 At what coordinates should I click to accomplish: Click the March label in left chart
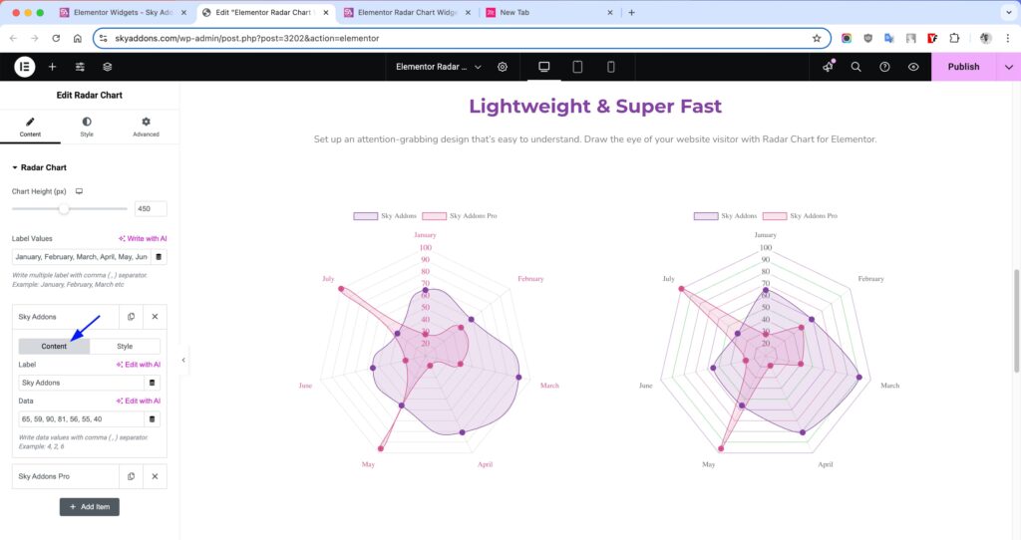549,386
